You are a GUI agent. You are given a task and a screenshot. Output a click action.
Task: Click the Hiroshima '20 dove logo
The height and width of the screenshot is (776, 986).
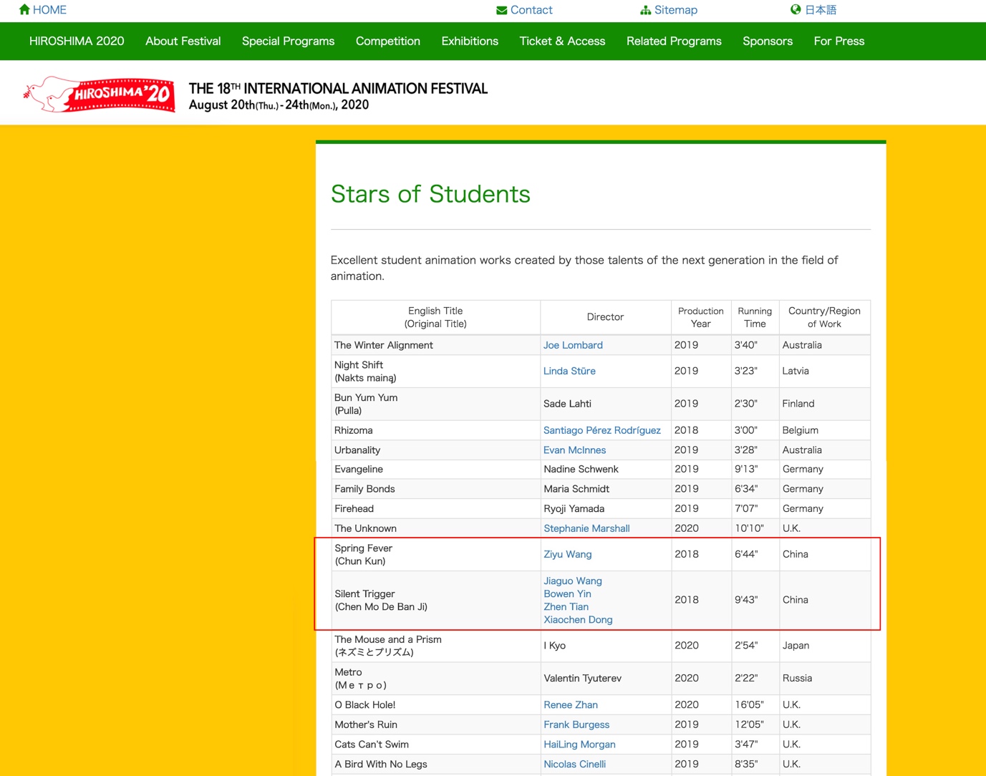[100, 94]
